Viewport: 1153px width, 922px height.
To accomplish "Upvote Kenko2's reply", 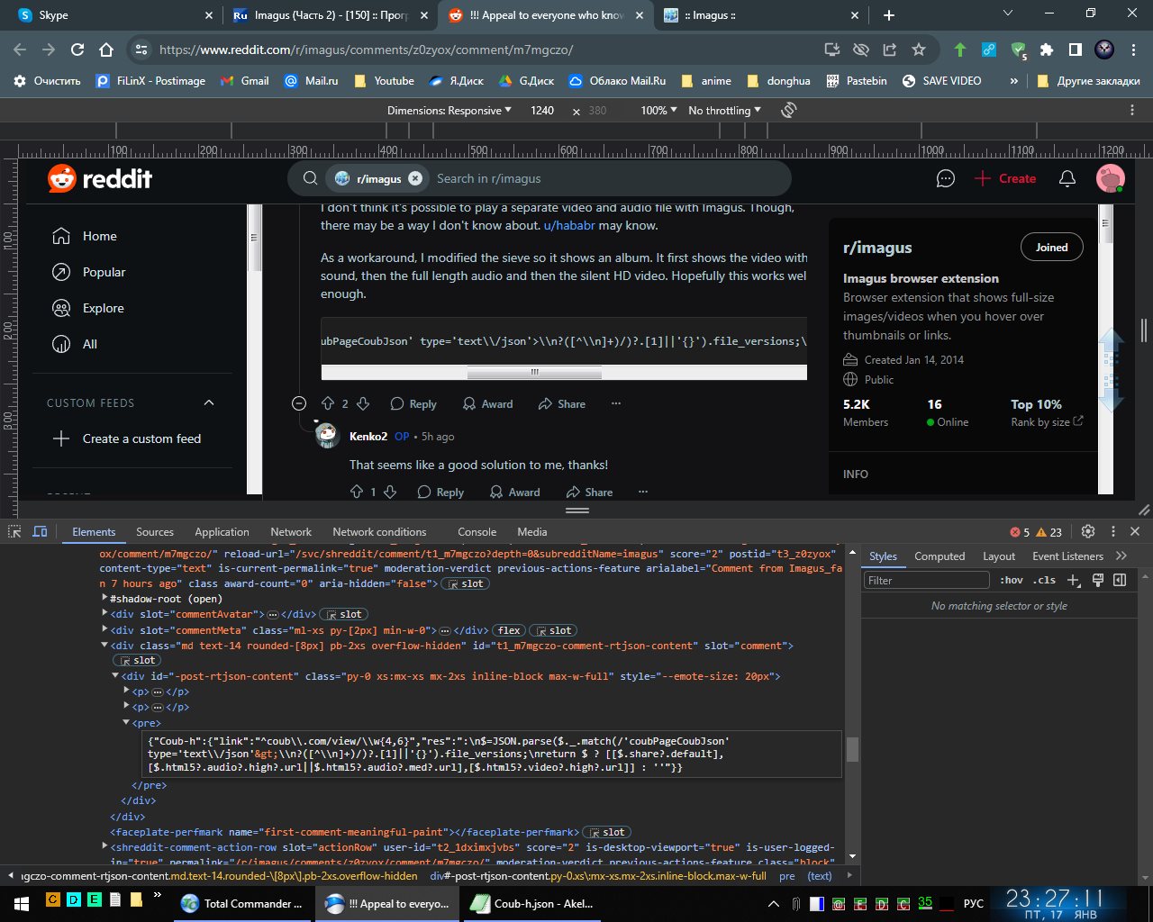I will pos(357,492).
